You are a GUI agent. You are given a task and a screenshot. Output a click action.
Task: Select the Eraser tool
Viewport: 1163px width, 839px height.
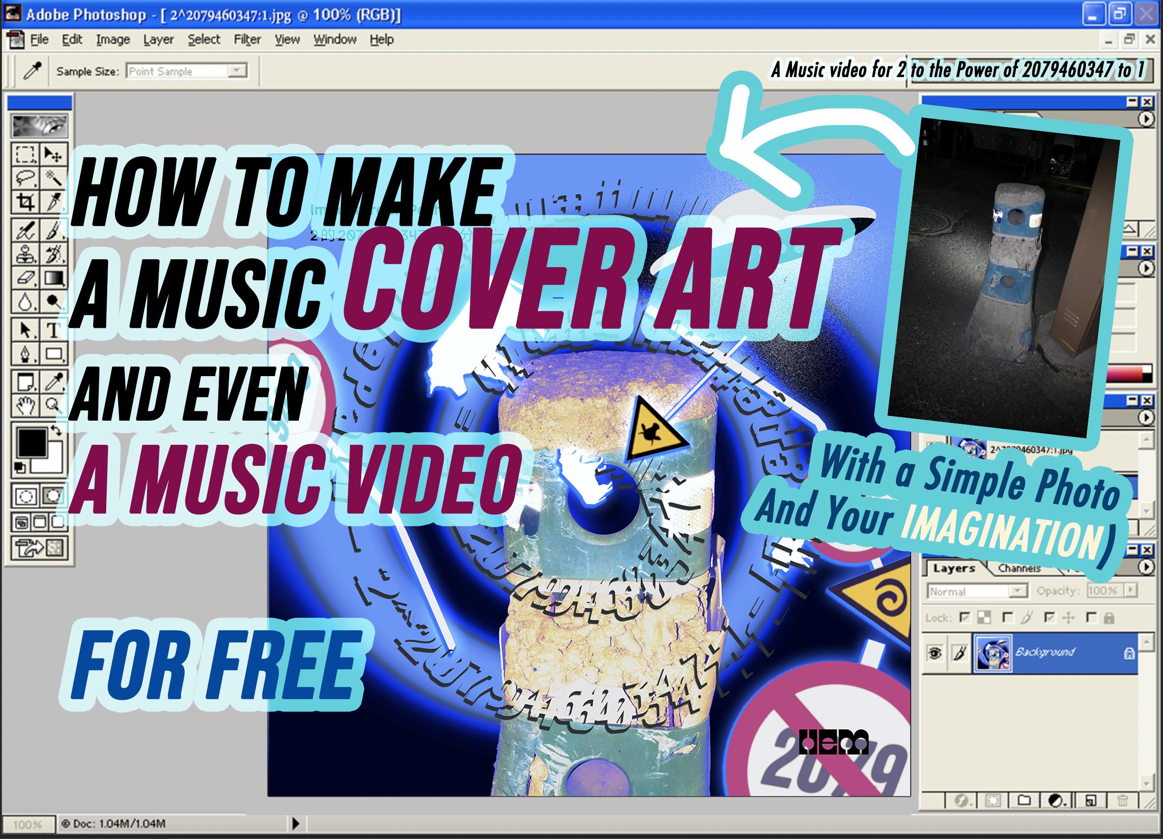pos(25,278)
